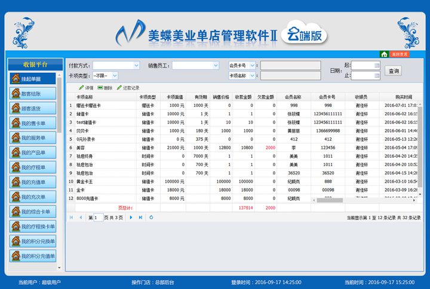Image resolution: width=430 pixels, height=289 pixels.
Task: Open the 会员卡号 search-type dropdown
Action: (x=252, y=65)
